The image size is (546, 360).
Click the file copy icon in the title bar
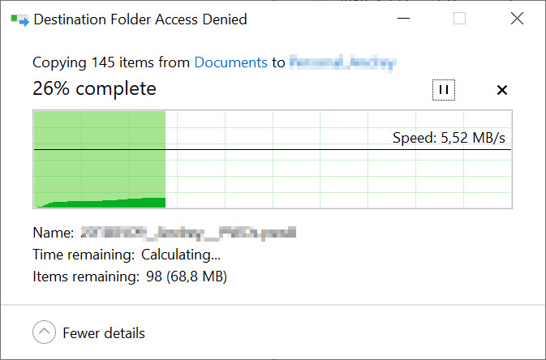(x=19, y=19)
